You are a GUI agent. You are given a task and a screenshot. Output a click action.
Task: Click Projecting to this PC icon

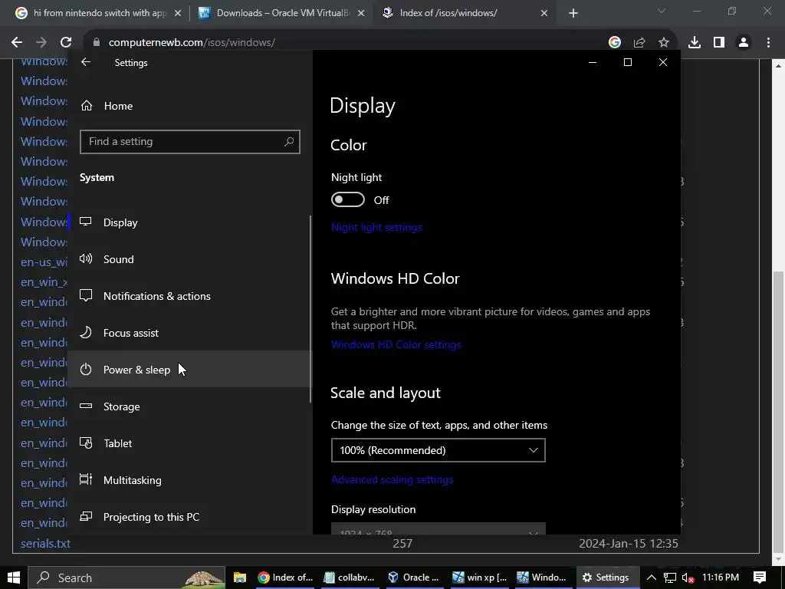point(86,516)
